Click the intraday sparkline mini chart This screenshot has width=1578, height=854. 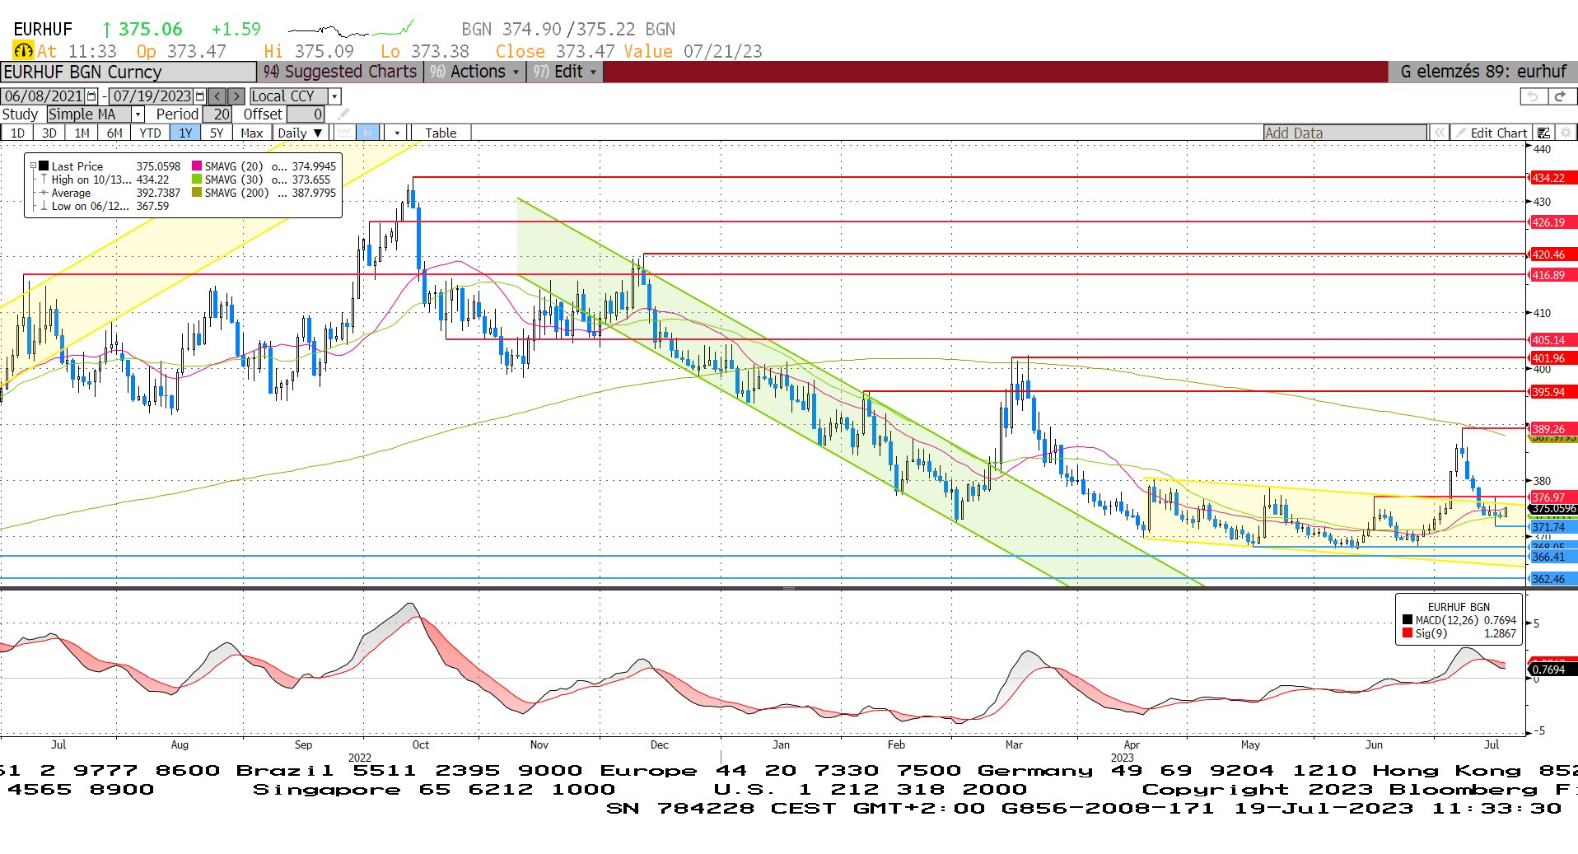351,30
